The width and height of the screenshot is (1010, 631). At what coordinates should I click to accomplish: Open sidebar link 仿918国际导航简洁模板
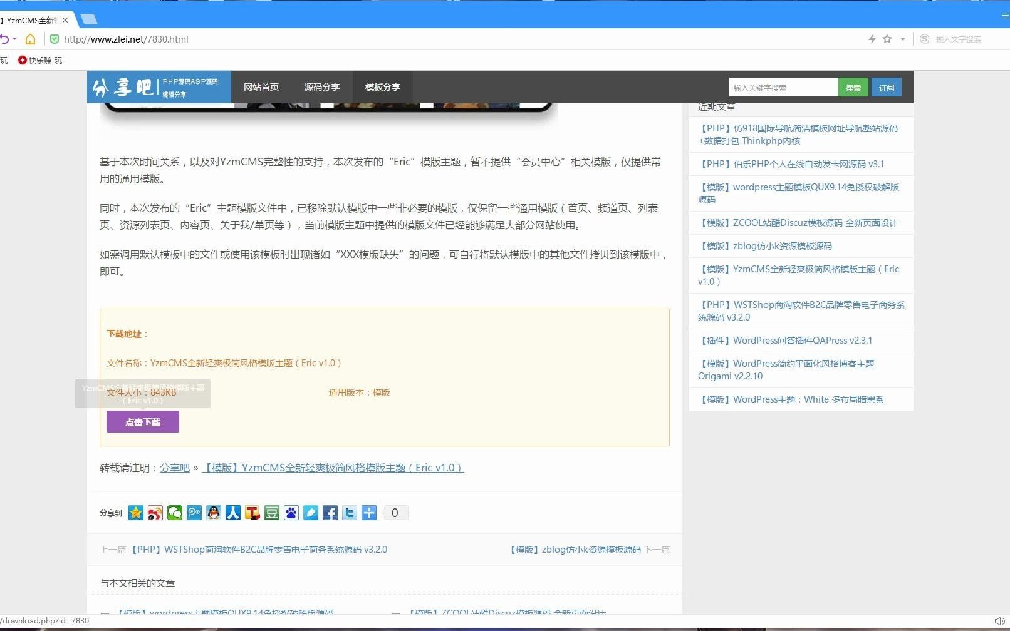pyautogui.click(x=798, y=135)
